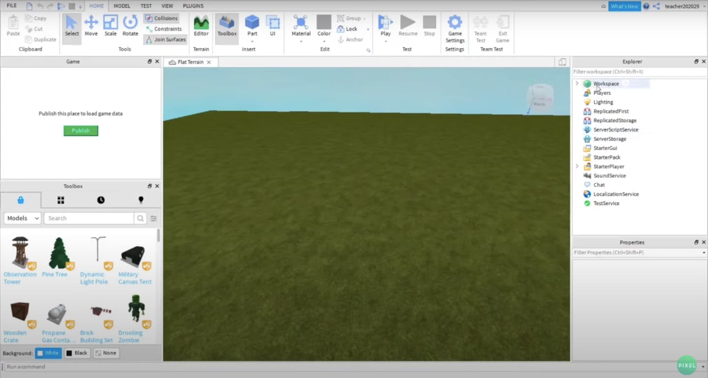Open the Material dropdown arrow

tap(301, 42)
